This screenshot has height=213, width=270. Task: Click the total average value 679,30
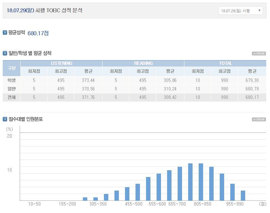[x=252, y=80]
